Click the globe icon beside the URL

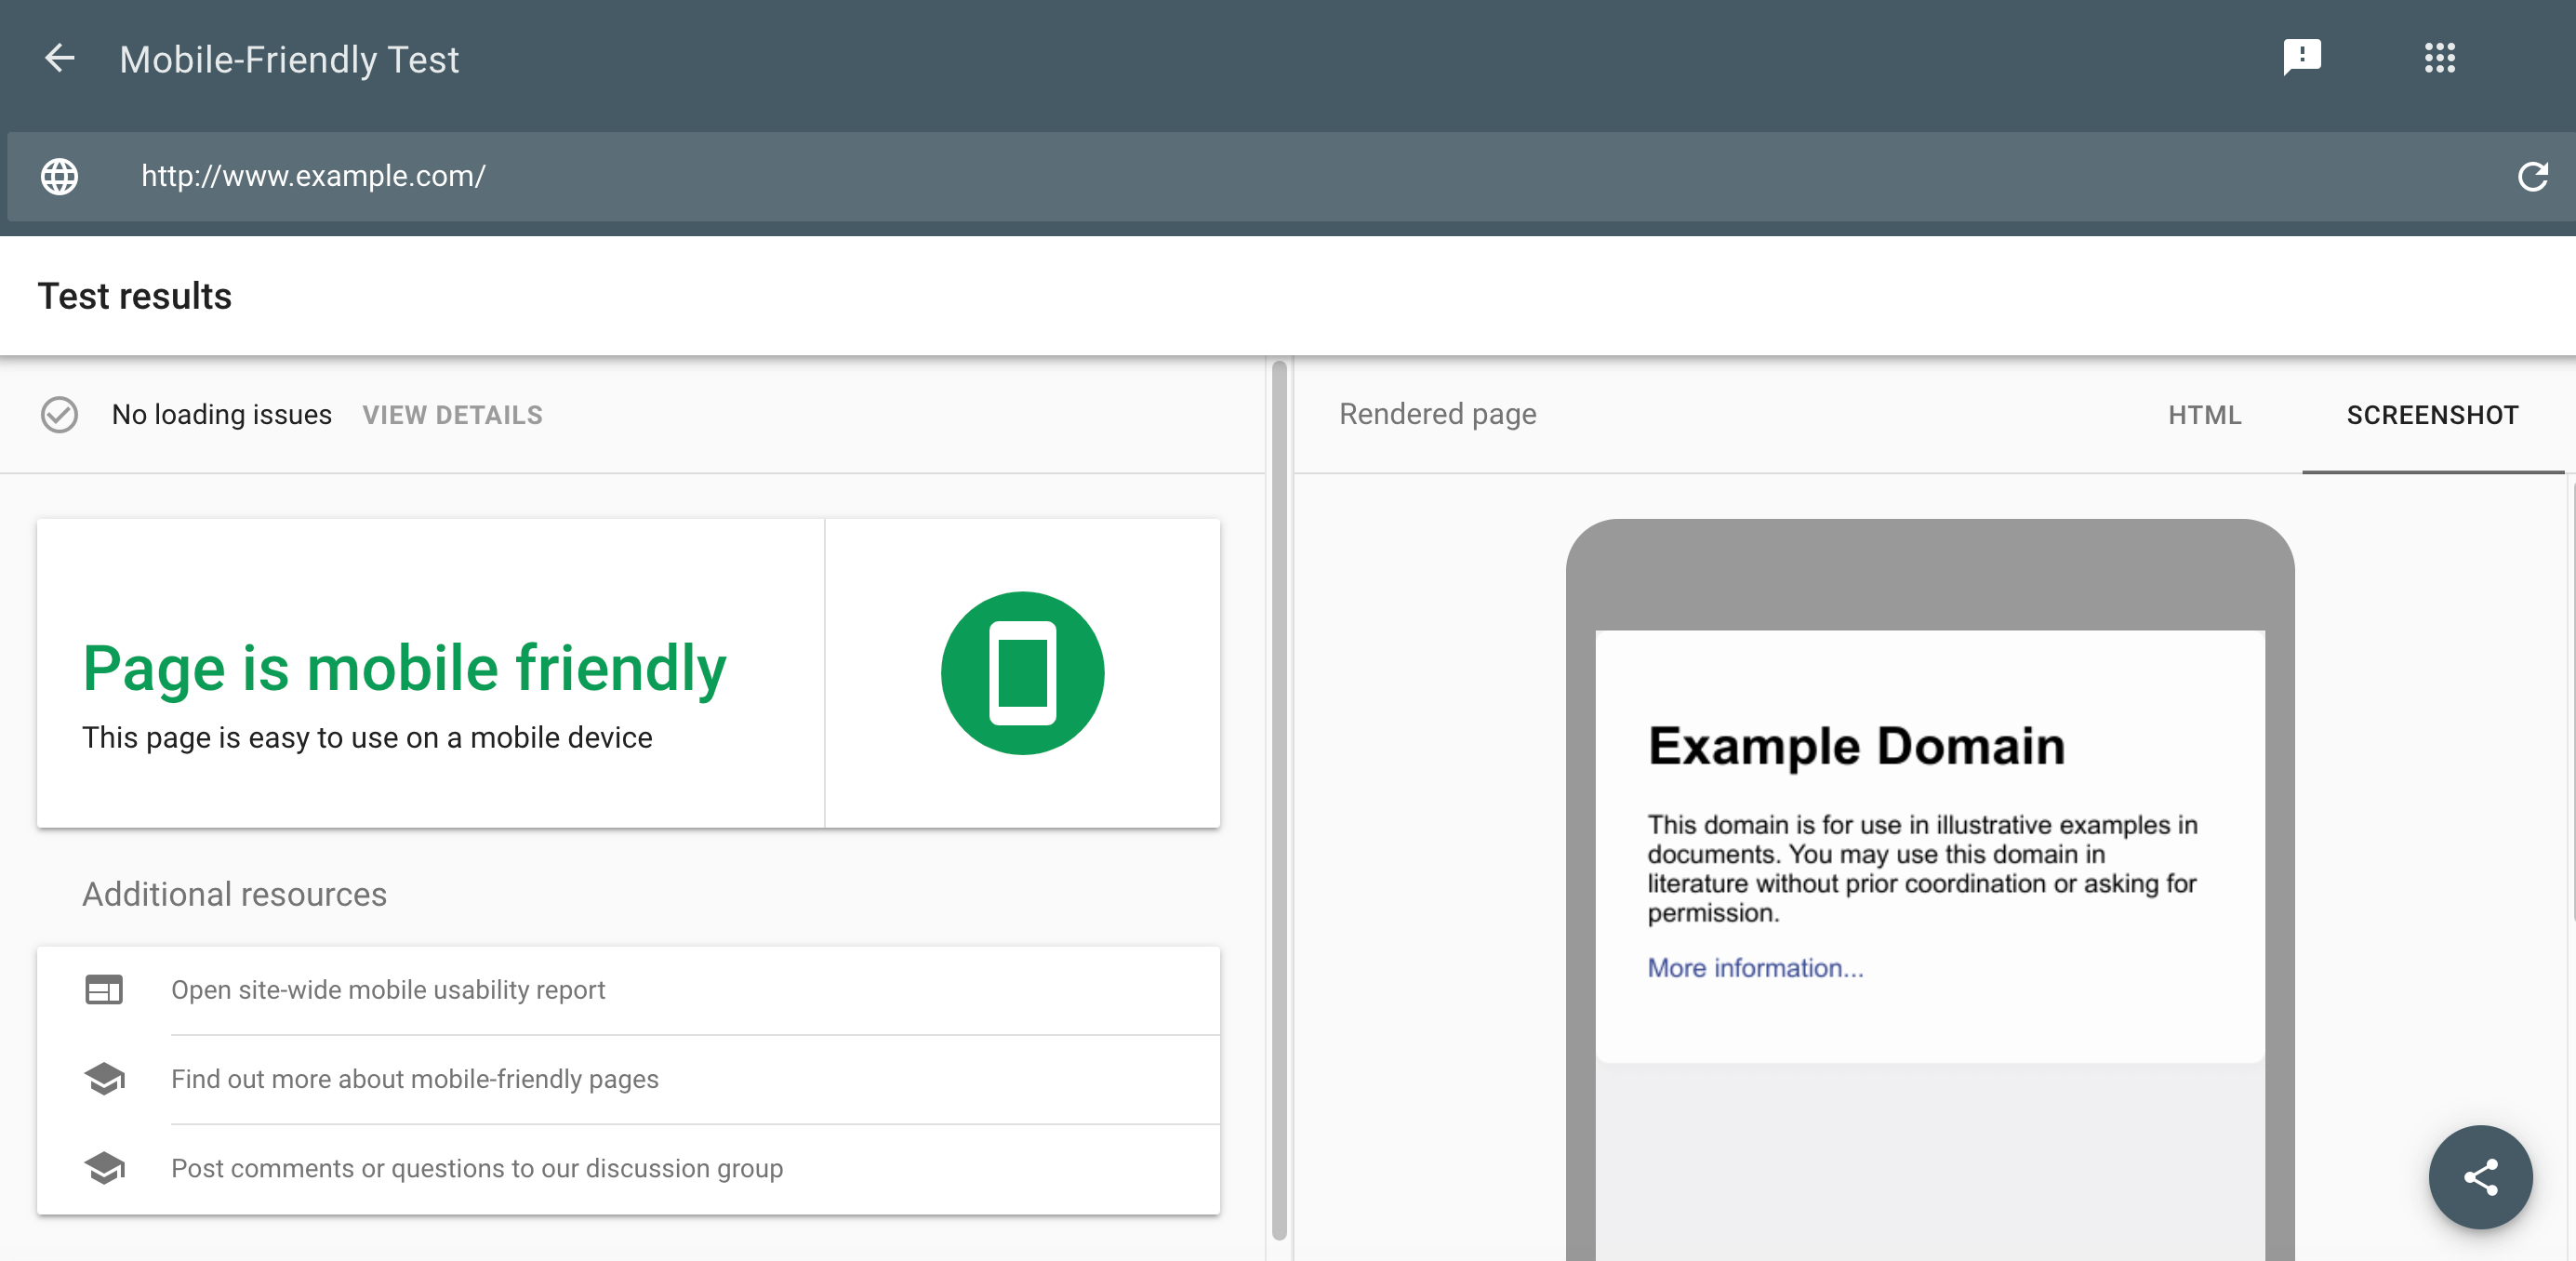[x=59, y=177]
